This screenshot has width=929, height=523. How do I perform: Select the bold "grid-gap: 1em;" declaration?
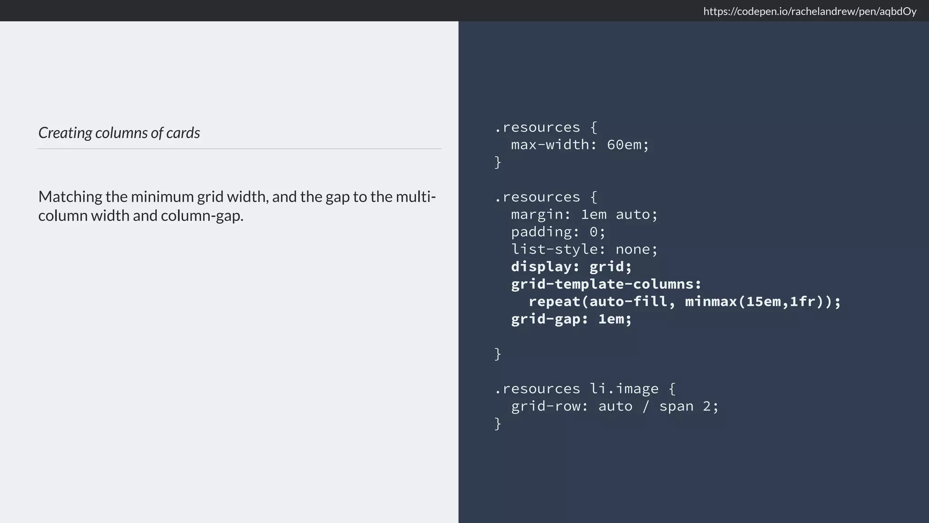[x=571, y=319]
